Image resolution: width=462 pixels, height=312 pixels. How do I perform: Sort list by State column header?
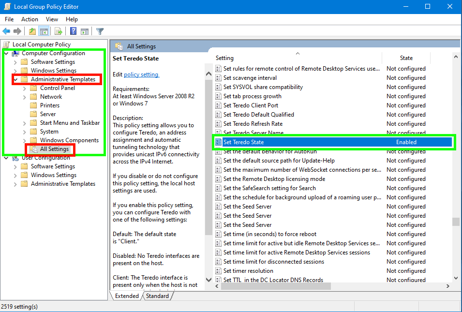click(x=406, y=58)
